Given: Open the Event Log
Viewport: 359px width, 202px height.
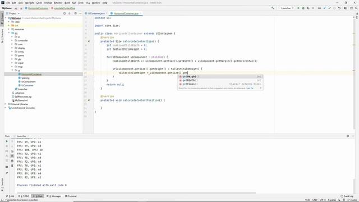Looking at the screenshot, I should [x=347, y=196].
